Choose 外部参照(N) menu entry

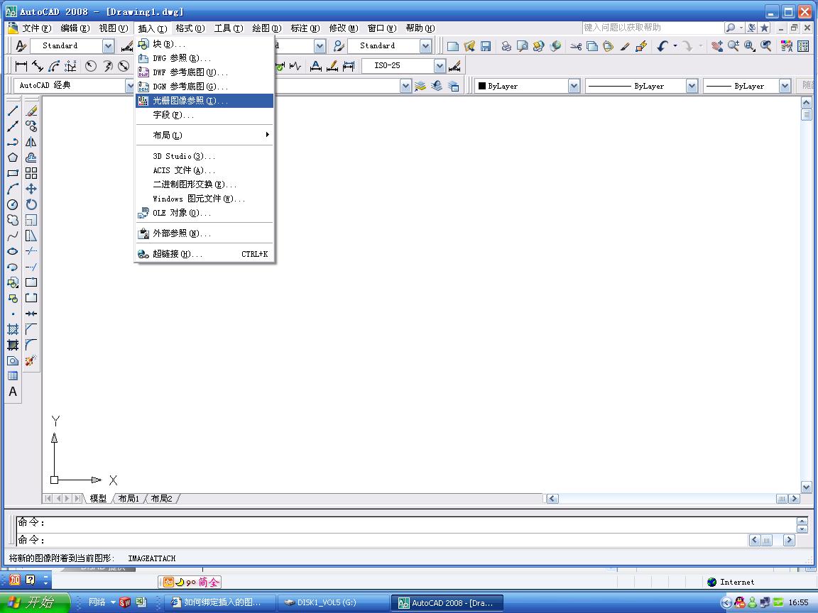pyautogui.click(x=204, y=233)
